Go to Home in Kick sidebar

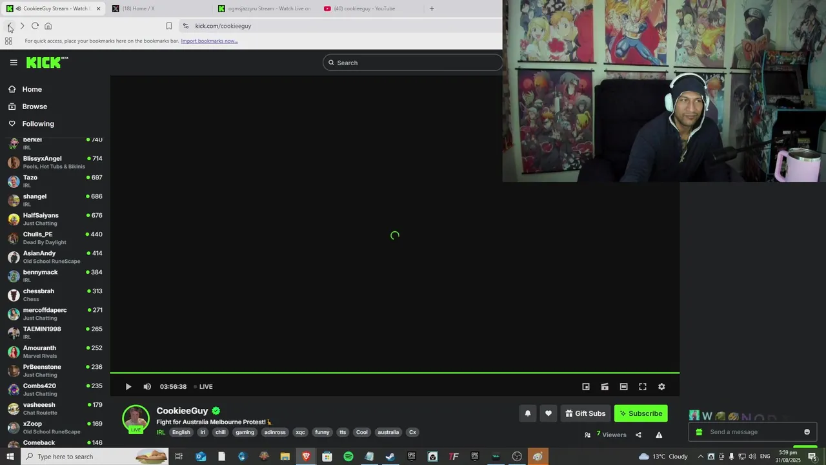[x=32, y=89]
